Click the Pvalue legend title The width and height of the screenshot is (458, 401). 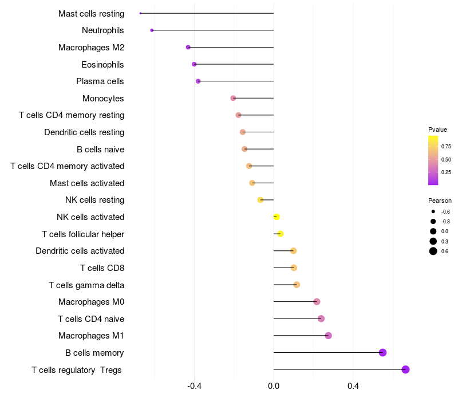437,129
